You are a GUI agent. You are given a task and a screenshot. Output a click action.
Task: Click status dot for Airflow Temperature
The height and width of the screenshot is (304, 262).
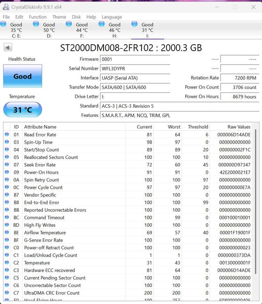tap(7, 232)
